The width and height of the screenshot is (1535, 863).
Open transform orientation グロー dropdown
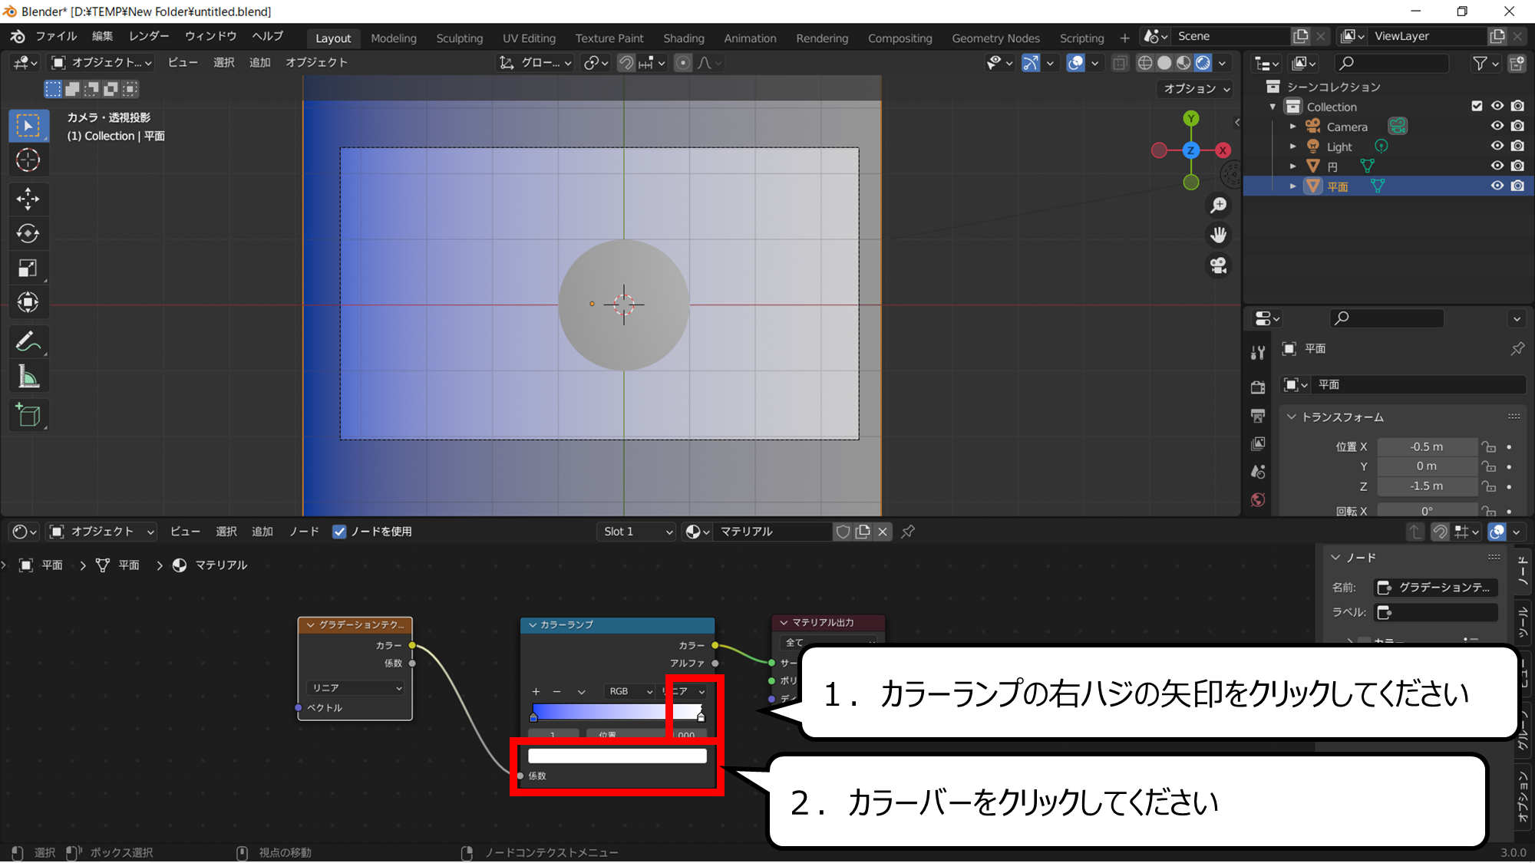click(535, 63)
